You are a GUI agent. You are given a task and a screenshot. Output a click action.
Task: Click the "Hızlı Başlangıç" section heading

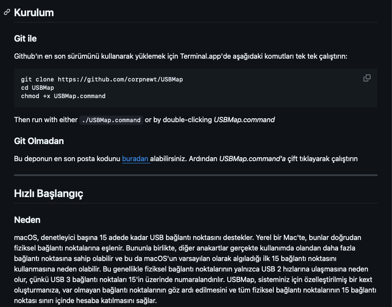pyautogui.click(x=49, y=193)
